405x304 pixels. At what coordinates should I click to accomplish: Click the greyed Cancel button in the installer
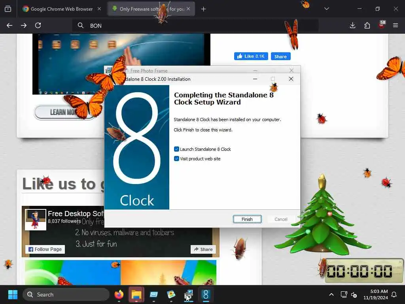(281, 219)
